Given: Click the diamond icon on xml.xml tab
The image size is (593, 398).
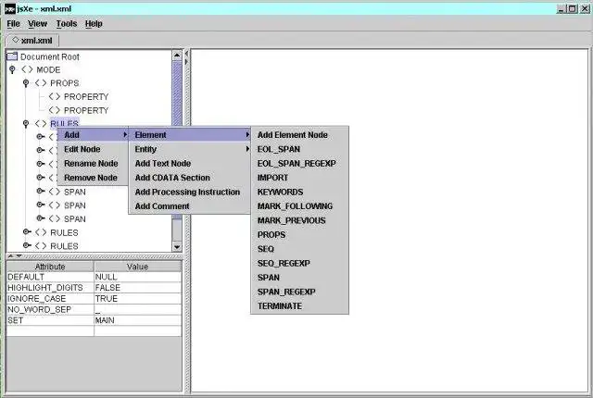Looking at the screenshot, I should (16, 40).
